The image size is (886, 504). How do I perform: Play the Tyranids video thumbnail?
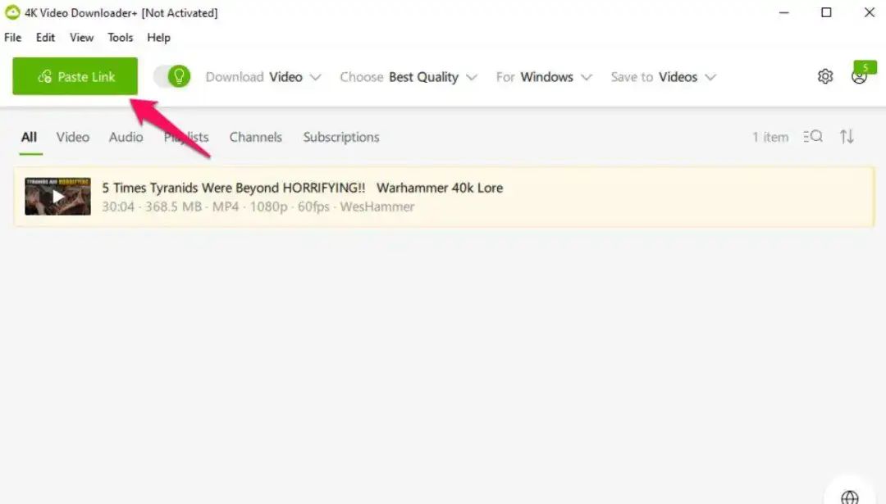(57, 197)
